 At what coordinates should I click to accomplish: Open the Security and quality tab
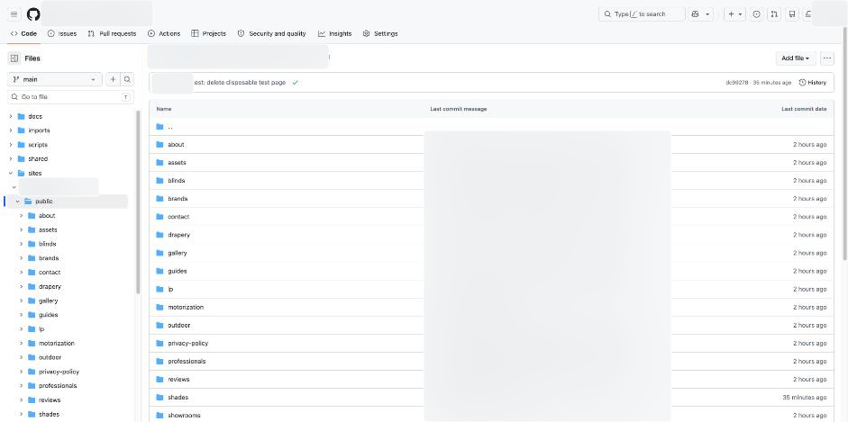coord(271,33)
